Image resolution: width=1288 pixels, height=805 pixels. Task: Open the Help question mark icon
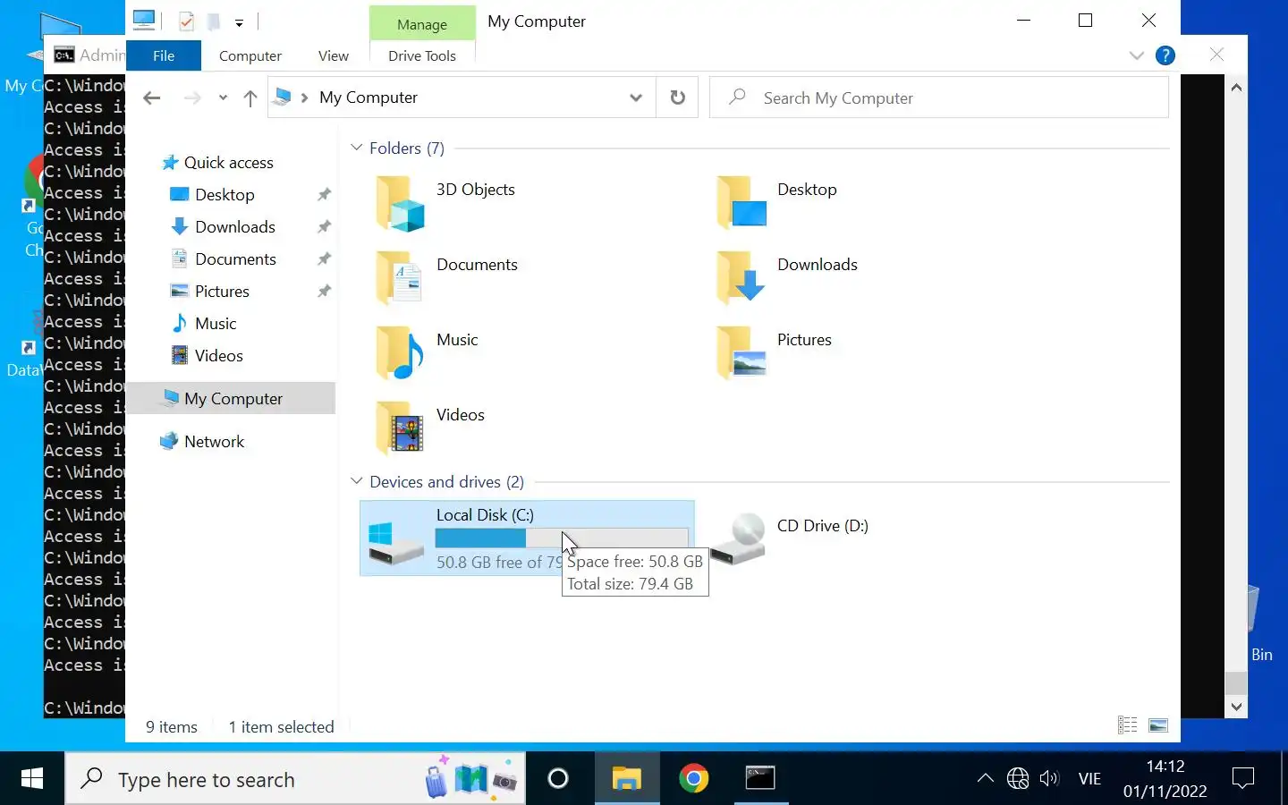click(x=1165, y=55)
